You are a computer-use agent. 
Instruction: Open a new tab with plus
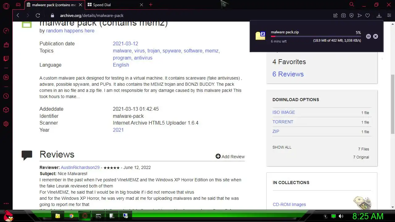click(x=151, y=5)
